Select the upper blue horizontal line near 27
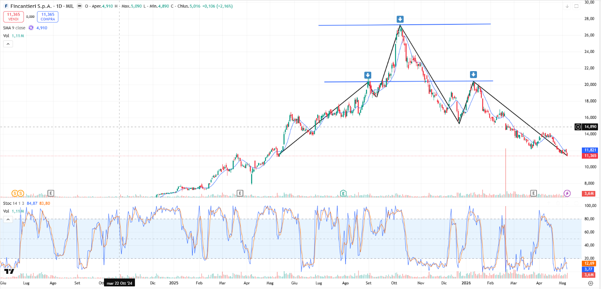Image resolution: width=601 pixels, height=289 pixels. pos(404,25)
